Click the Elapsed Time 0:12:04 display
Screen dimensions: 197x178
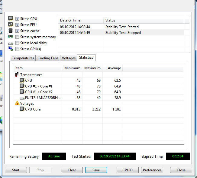coord(178,156)
